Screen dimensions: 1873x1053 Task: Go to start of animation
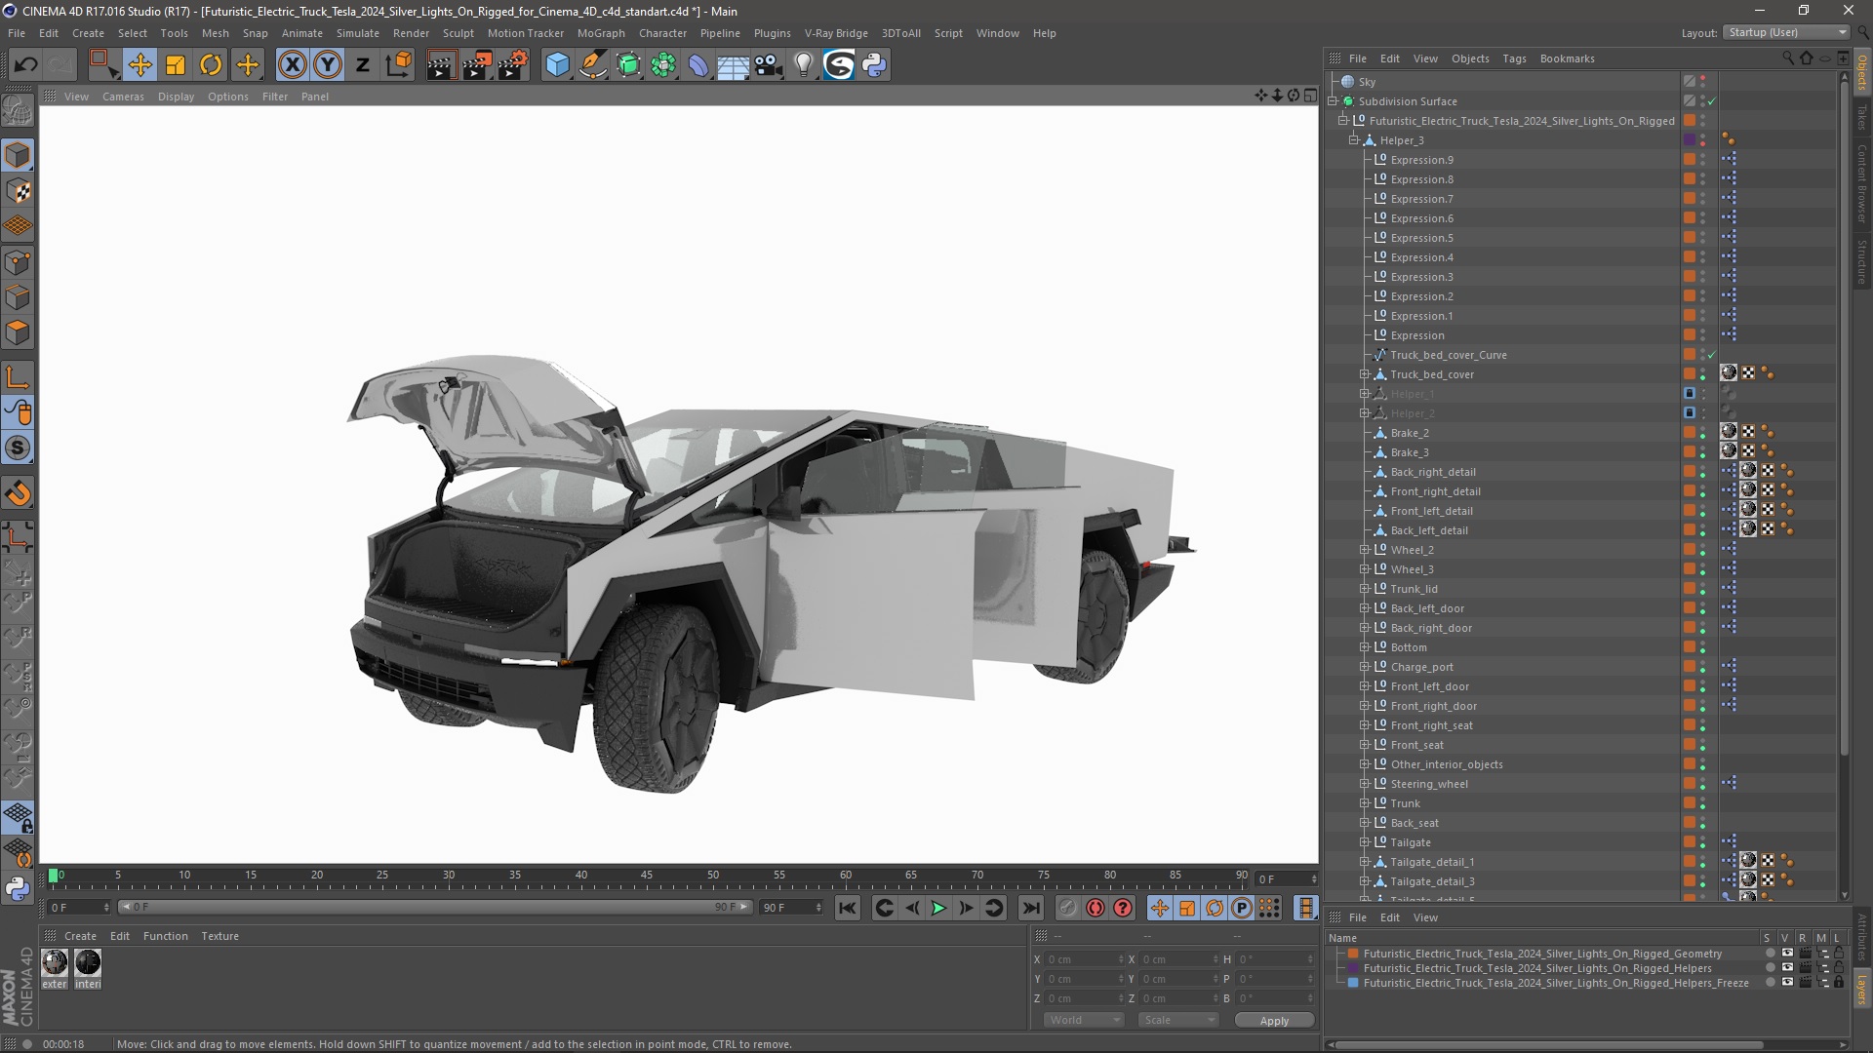click(848, 909)
